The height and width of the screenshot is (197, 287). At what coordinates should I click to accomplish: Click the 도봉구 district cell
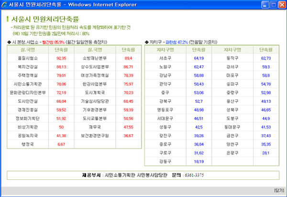point(232,119)
